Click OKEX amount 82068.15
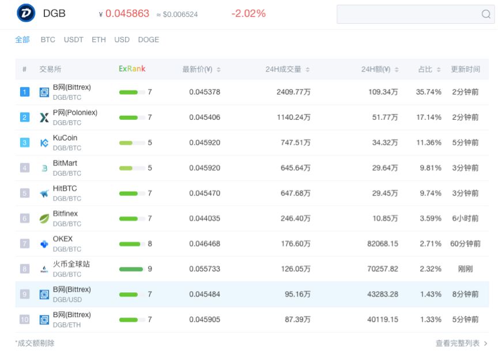 tap(383, 244)
